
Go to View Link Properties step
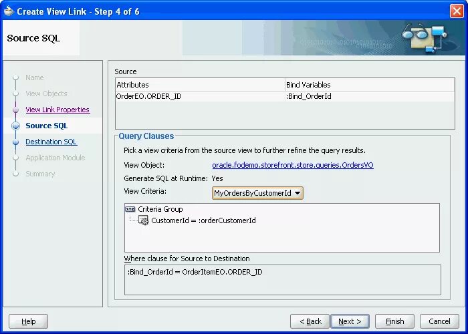click(57, 110)
